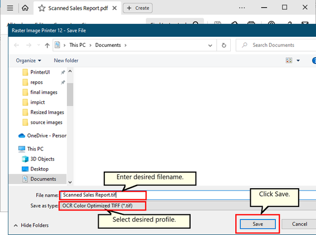Star the Scanned Sales Report.pdf tab
This screenshot has height=235, width=316.
(42, 8)
